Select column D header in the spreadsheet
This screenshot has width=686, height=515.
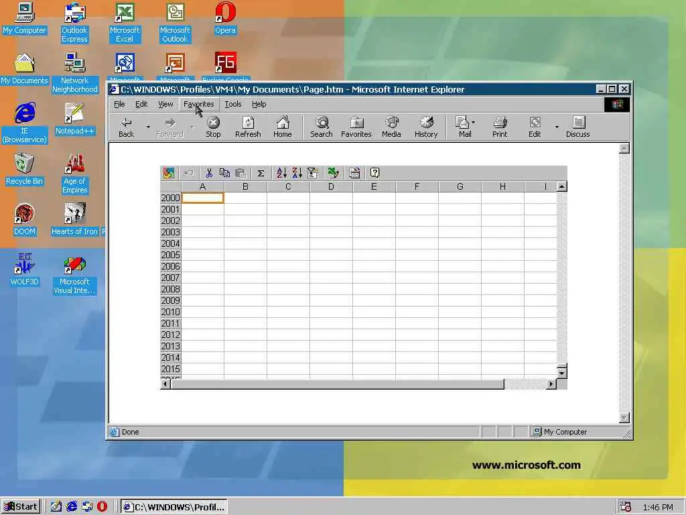coord(331,186)
